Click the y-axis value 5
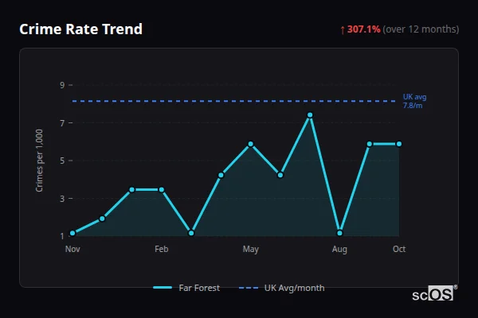Screen dimensions: 478x318 (x=62, y=161)
